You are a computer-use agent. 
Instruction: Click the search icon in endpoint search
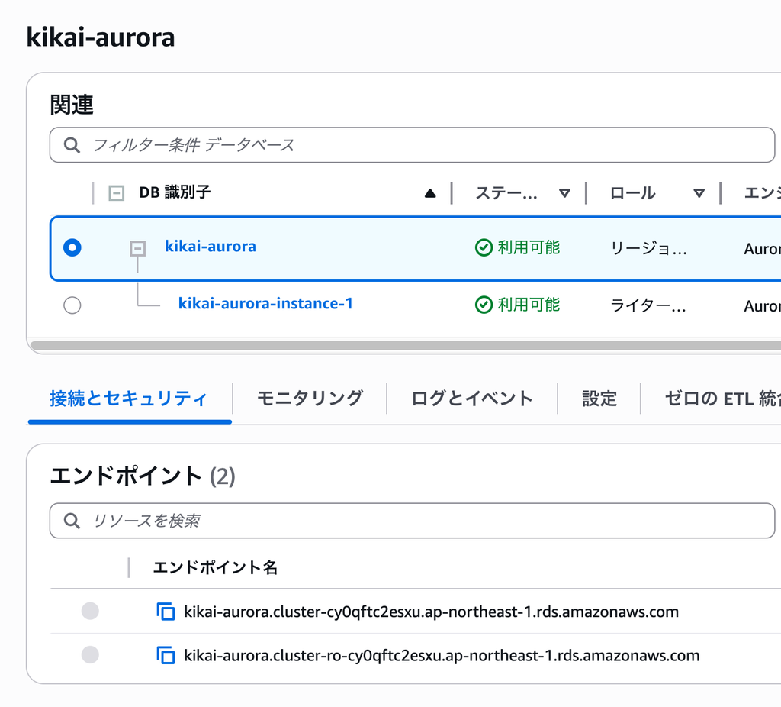click(x=72, y=521)
